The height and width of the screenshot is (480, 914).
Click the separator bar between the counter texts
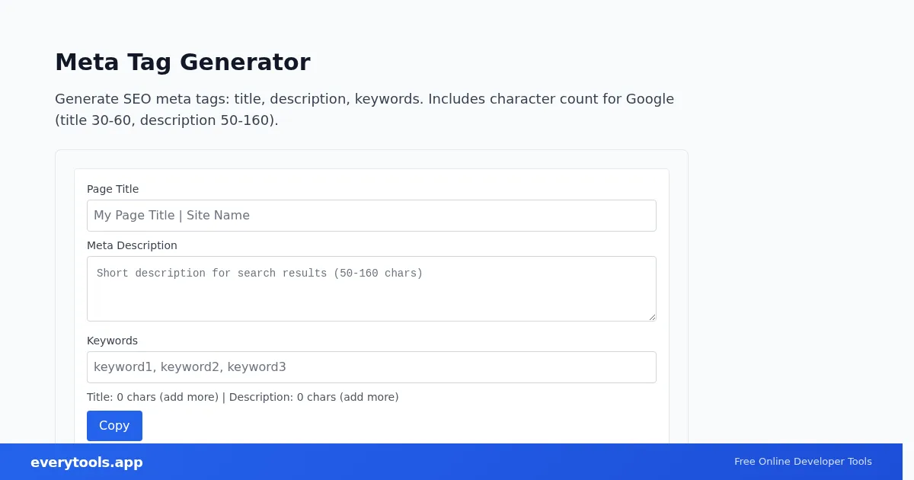(224, 397)
